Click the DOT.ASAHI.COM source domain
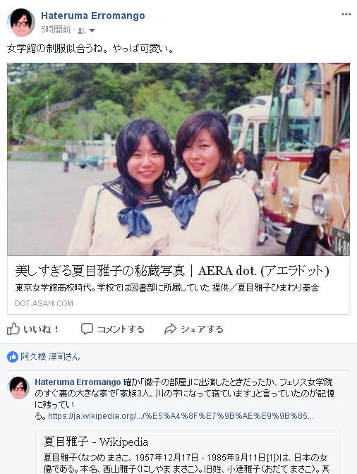The height and width of the screenshot is (474, 357). tap(44, 303)
